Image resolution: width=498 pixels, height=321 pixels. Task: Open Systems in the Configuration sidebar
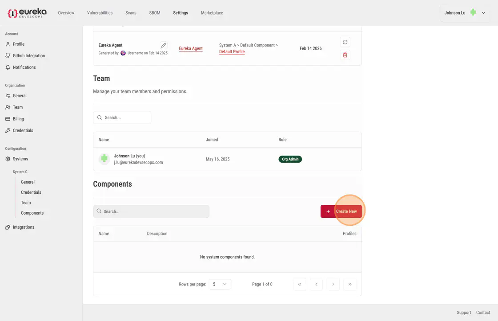[x=20, y=159]
